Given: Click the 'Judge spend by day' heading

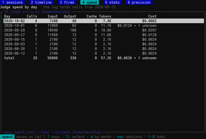Looking at the screenshot, I should pos(19,7).
